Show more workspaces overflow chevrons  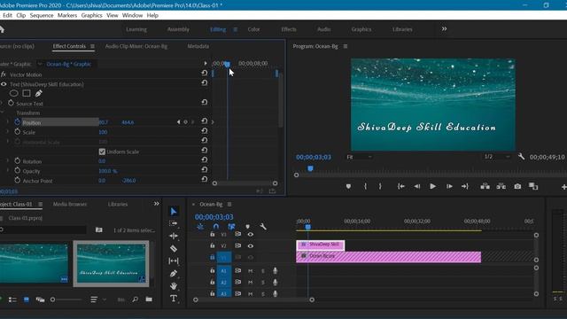coord(444,29)
